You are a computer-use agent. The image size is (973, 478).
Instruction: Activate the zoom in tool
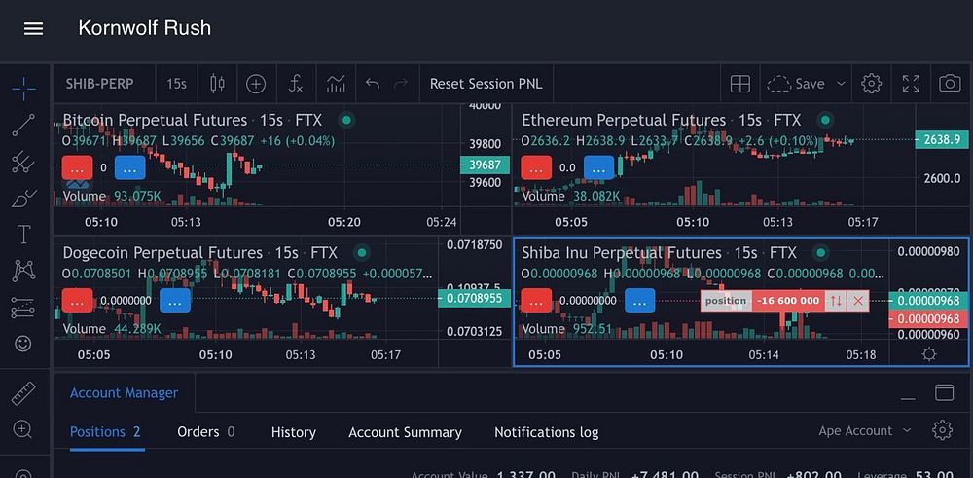click(23, 429)
